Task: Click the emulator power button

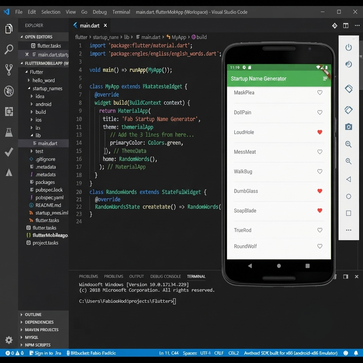Action: click(348, 48)
